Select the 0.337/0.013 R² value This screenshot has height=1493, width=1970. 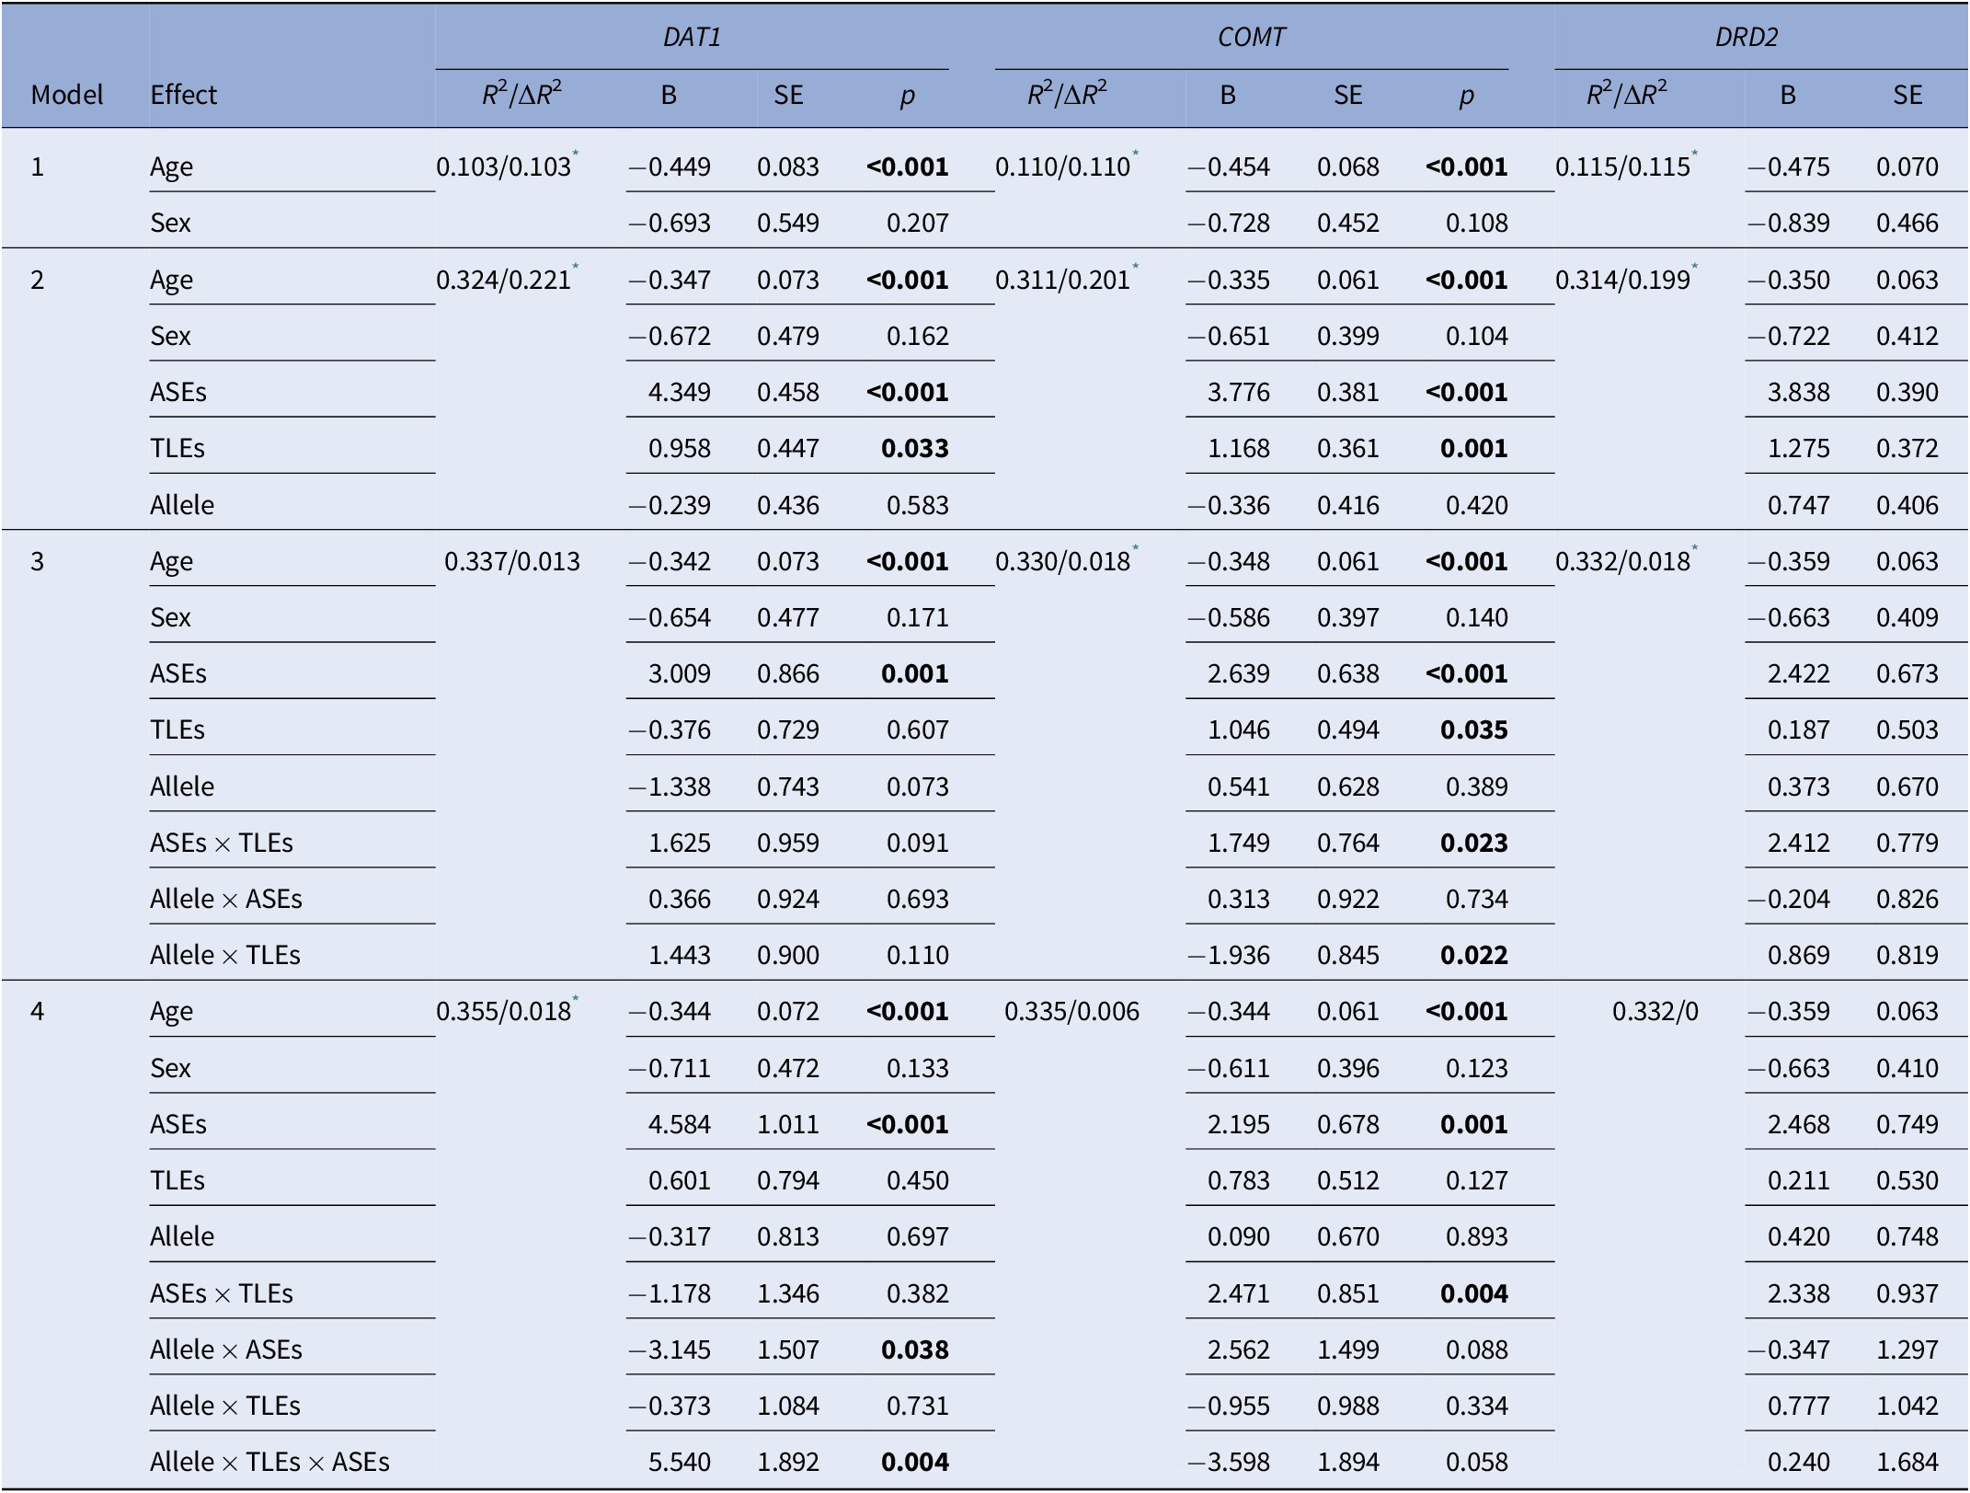click(512, 561)
